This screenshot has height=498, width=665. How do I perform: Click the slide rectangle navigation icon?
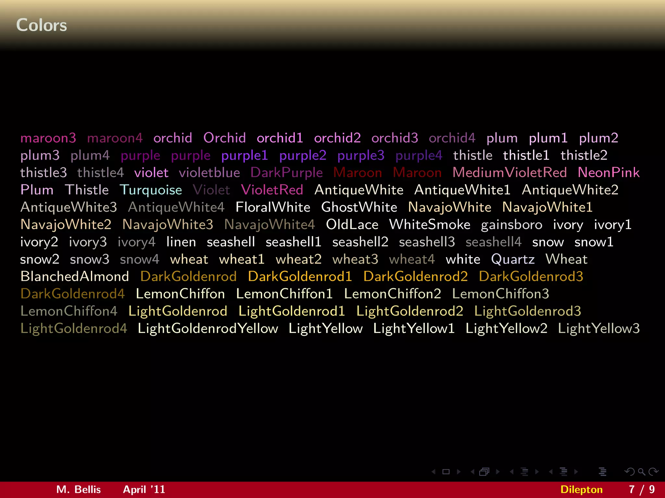[446, 472]
